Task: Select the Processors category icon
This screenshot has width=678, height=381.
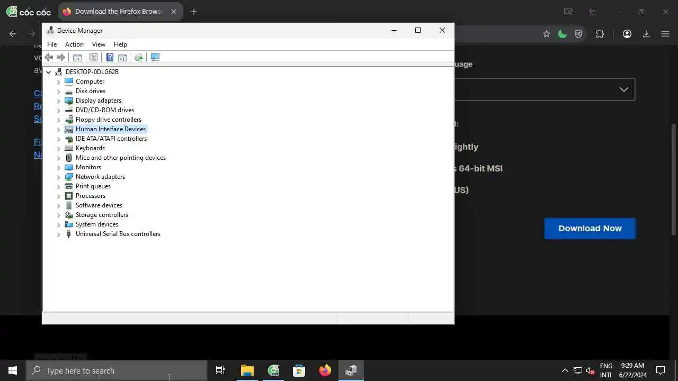Action: (69, 196)
